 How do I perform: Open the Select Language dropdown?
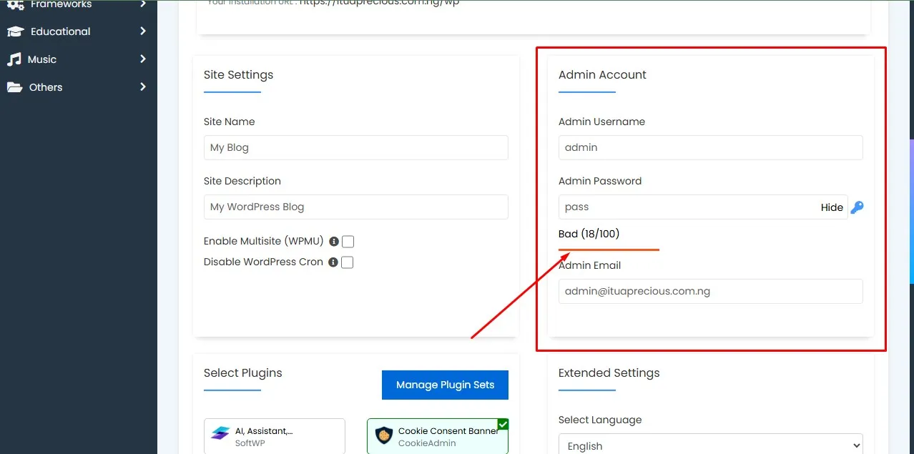coord(710,445)
